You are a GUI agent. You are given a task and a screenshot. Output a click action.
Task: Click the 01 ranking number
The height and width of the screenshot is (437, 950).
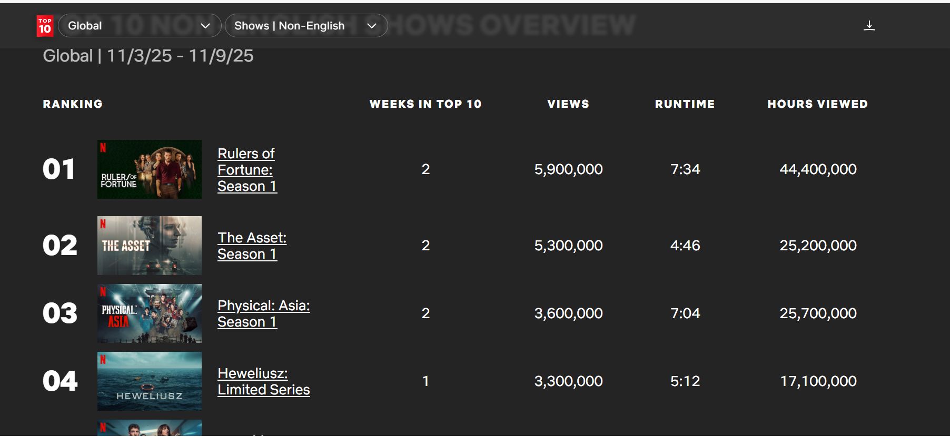pyautogui.click(x=58, y=169)
